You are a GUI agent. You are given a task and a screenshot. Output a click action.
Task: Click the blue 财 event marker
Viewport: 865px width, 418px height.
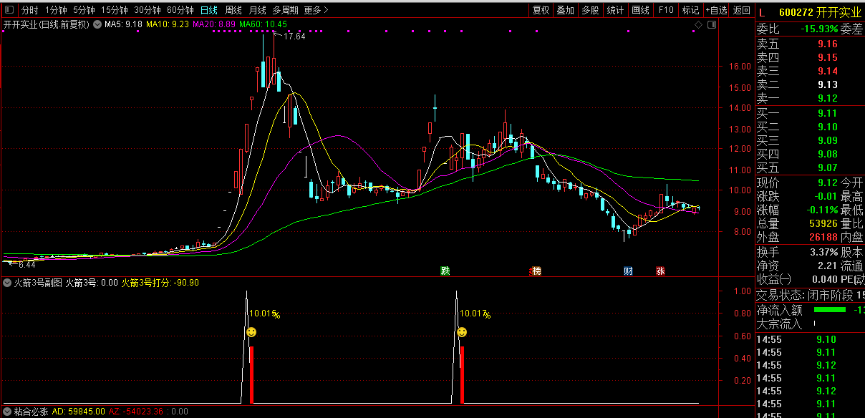[628, 271]
